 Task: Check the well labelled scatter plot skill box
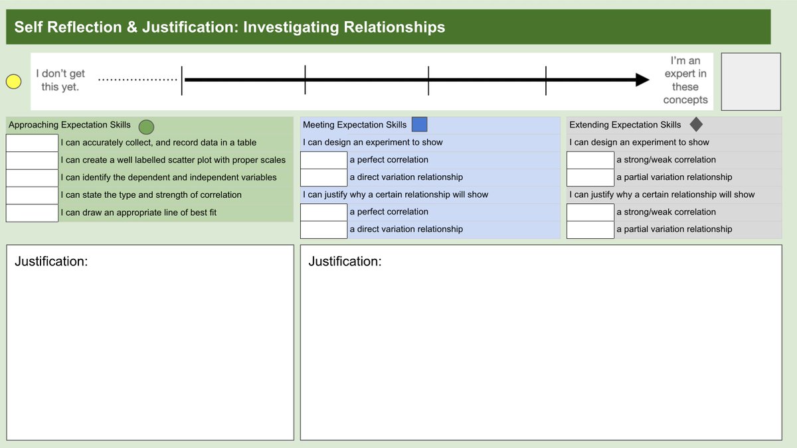(31, 159)
